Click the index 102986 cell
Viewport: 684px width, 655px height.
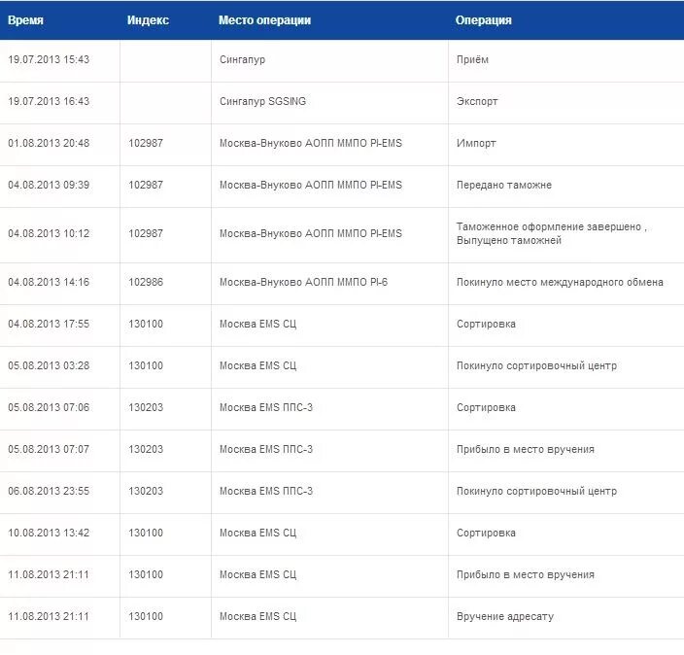pyautogui.click(x=146, y=282)
